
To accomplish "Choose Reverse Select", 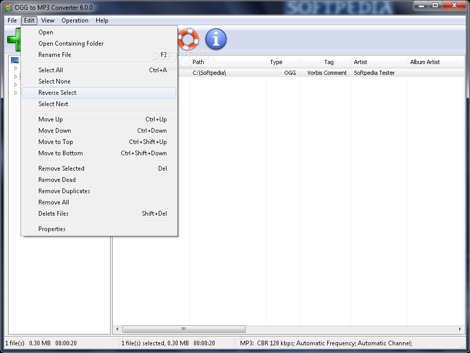I will [x=99, y=93].
